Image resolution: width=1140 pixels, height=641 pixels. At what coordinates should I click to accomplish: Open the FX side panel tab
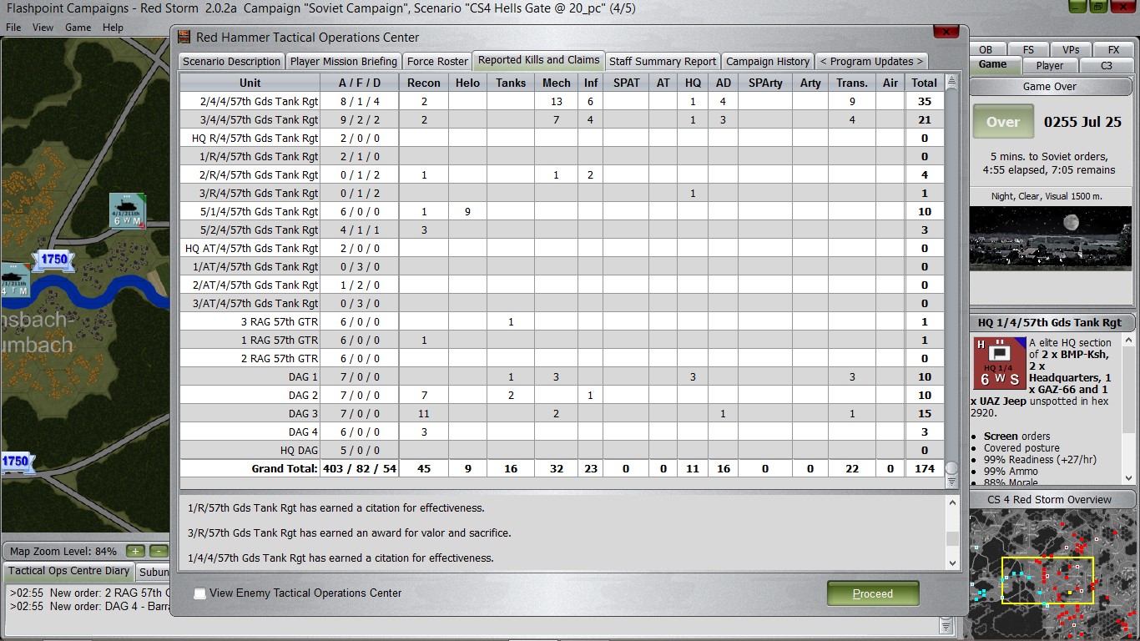point(1113,49)
